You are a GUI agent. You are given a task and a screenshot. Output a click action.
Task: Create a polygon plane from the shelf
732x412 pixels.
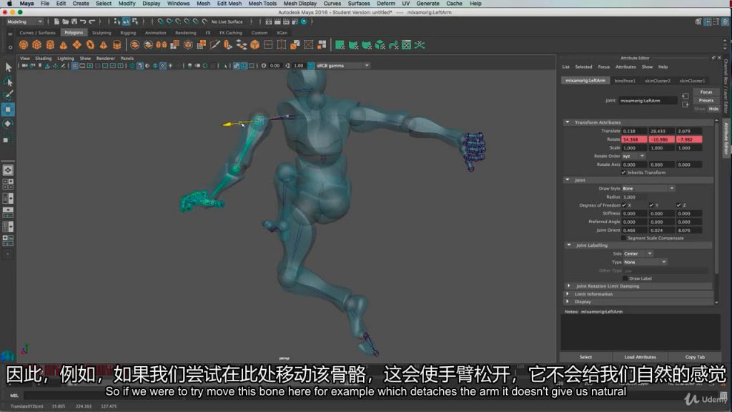click(x=76, y=45)
